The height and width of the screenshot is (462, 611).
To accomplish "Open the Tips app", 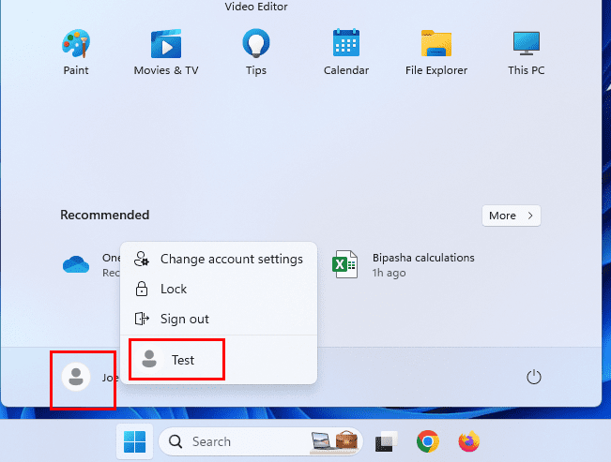I will [255, 52].
